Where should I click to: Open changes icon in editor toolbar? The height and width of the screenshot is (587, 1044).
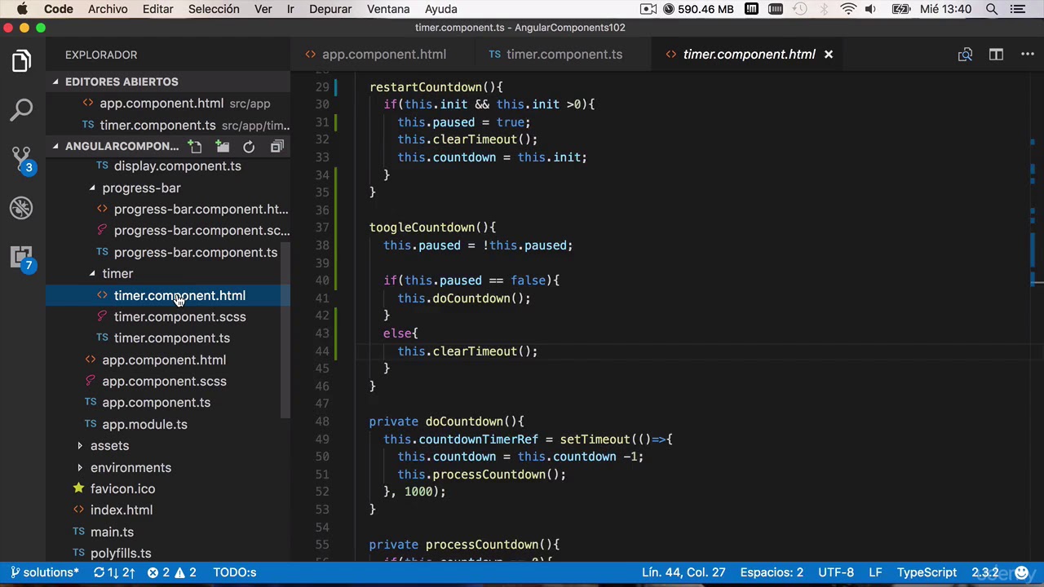point(965,55)
